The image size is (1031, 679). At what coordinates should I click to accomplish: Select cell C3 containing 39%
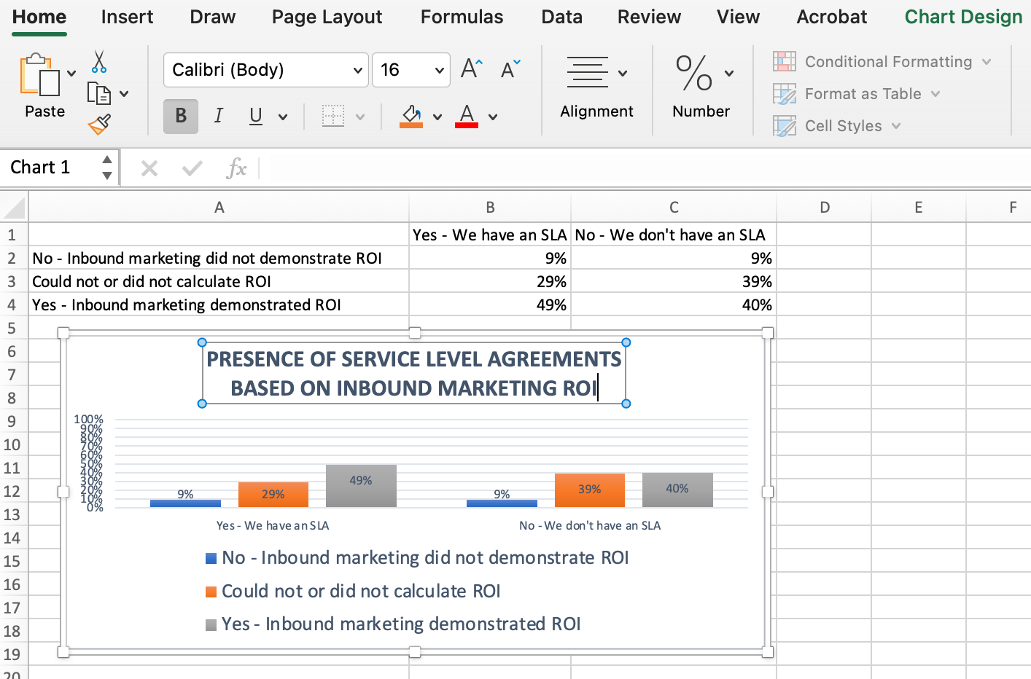pos(674,281)
